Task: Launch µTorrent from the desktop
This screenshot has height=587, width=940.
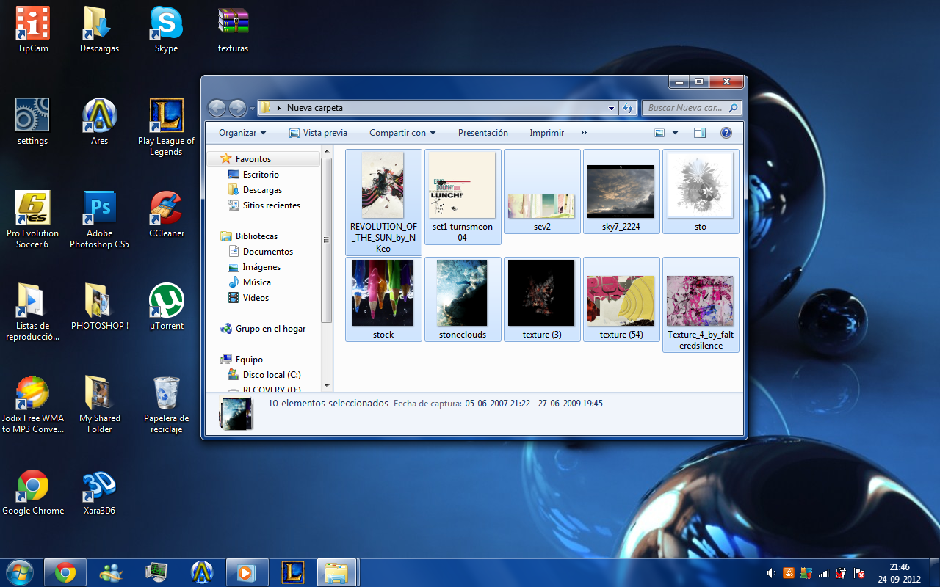Action: (x=167, y=307)
